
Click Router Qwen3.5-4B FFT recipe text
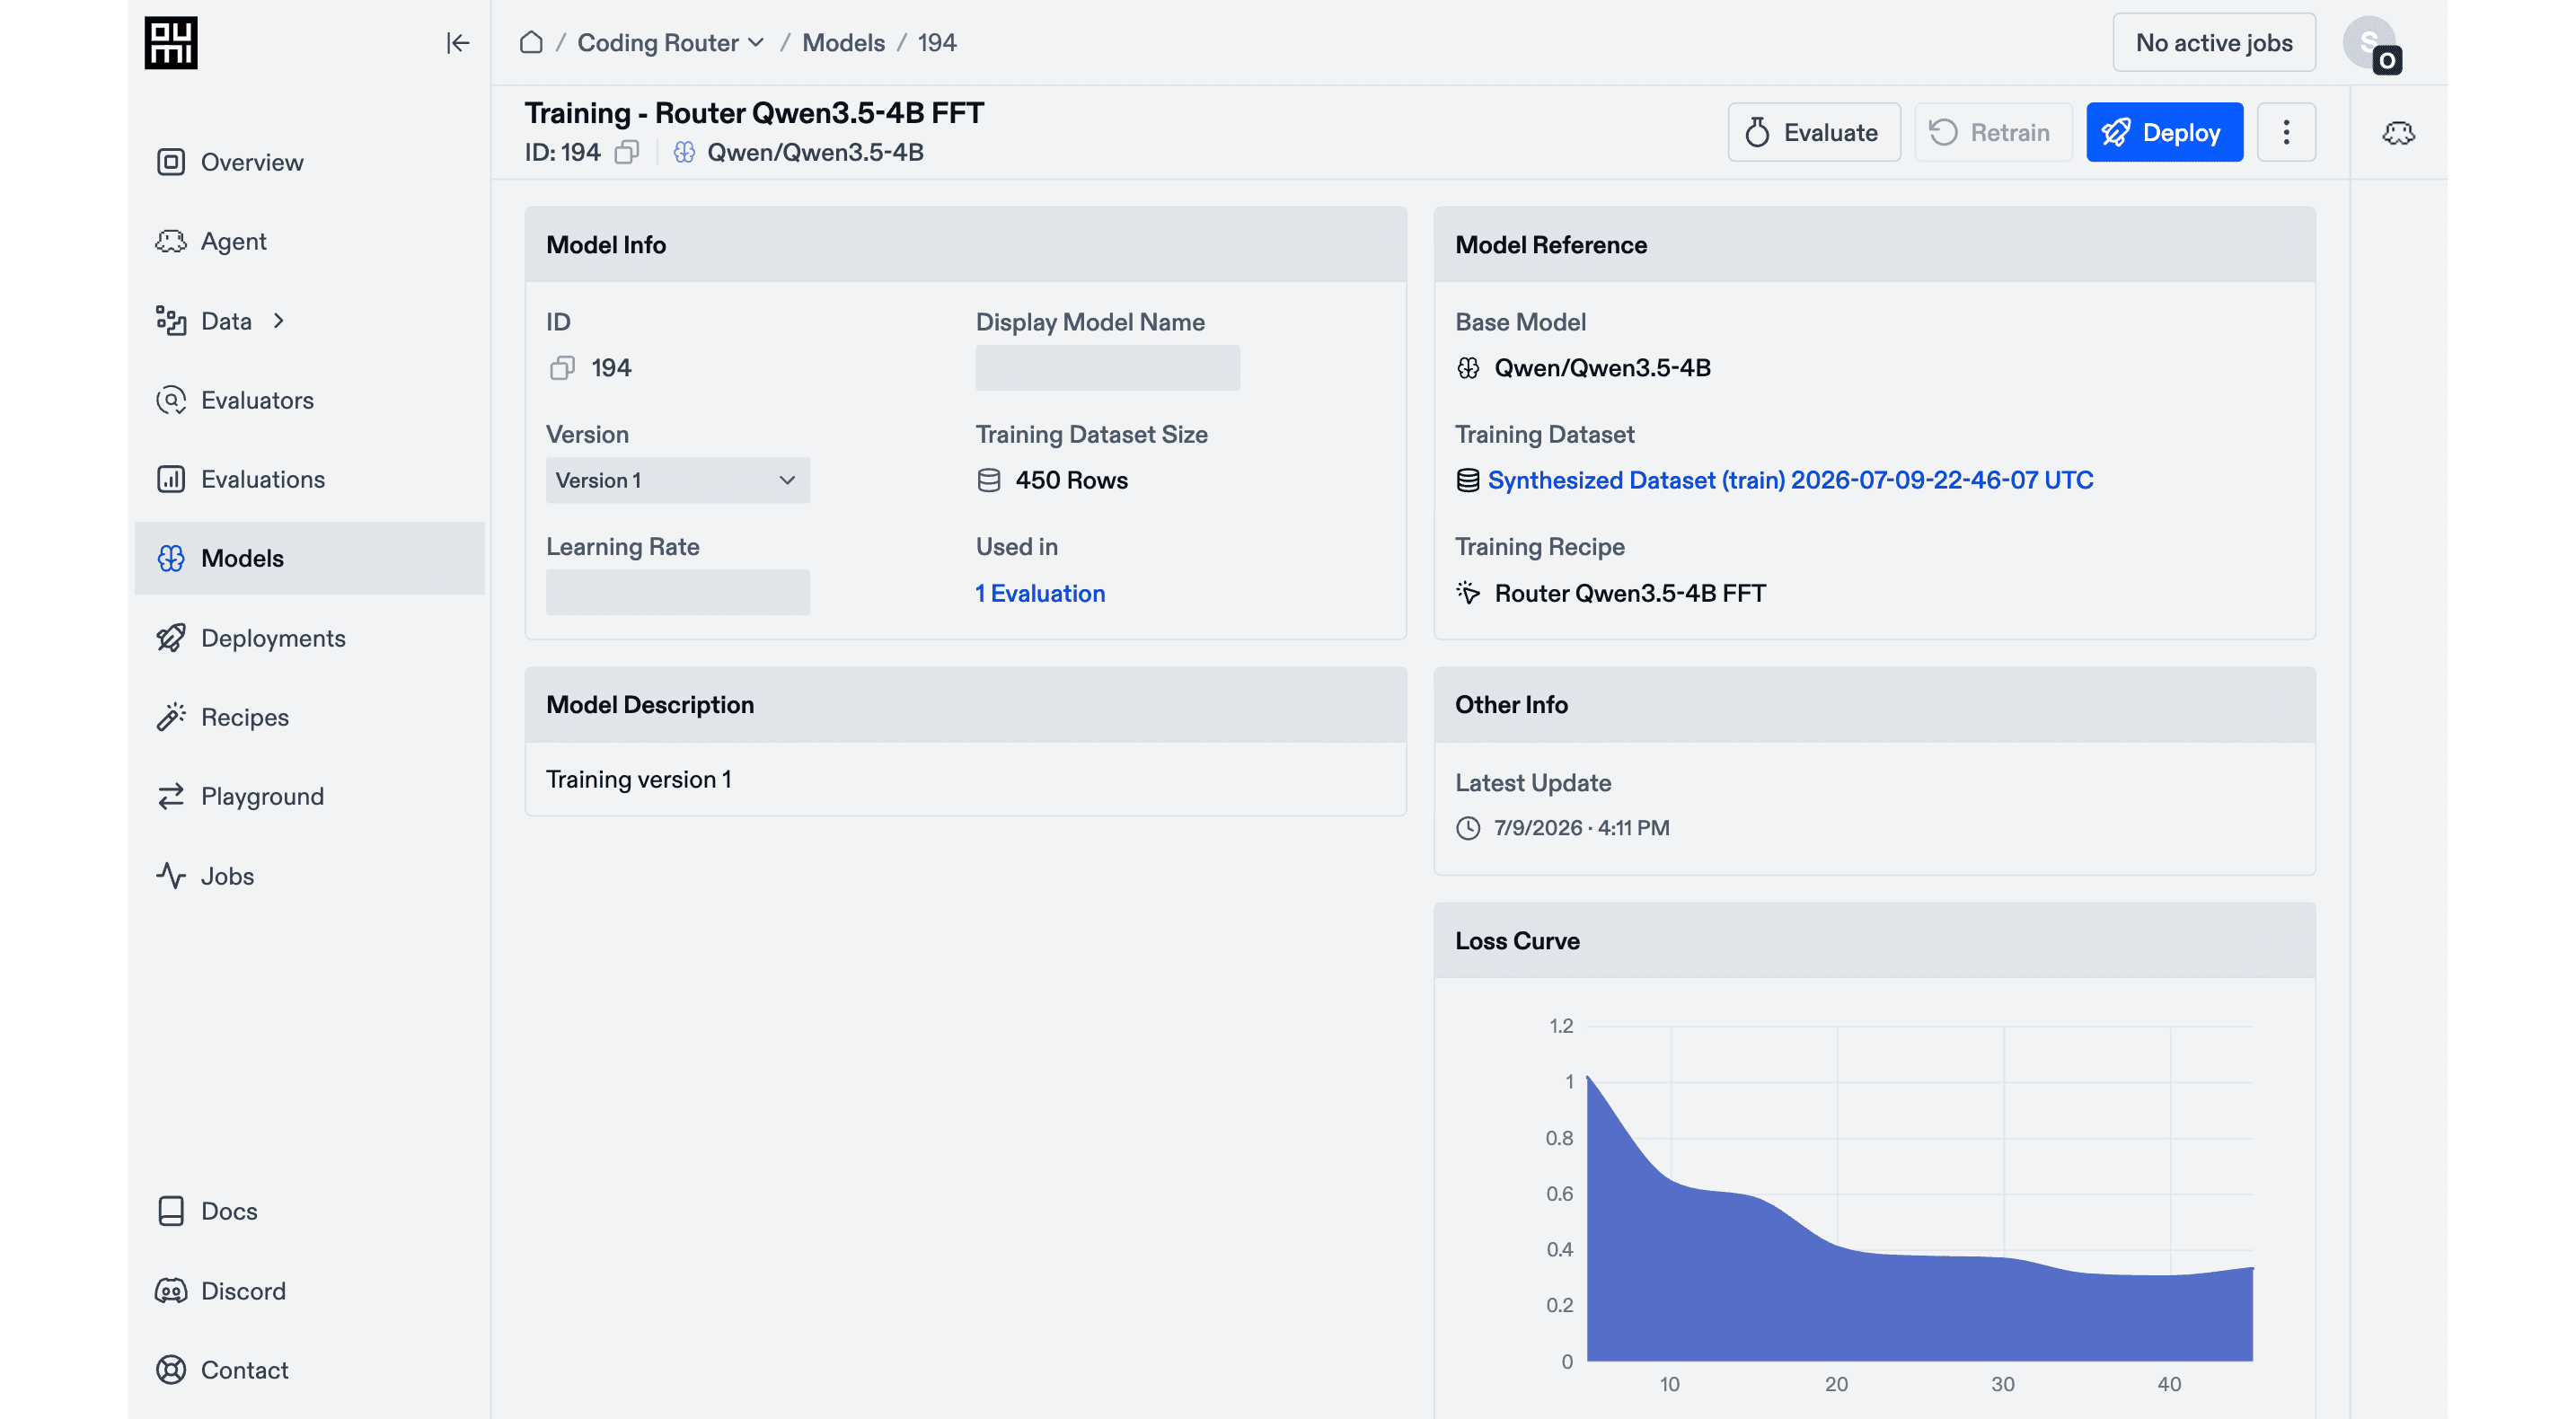point(1630,593)
